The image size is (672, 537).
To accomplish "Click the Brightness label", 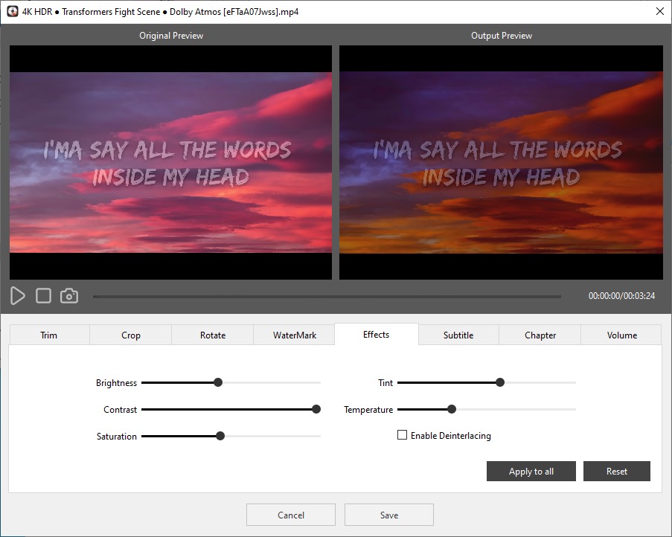I will click(116, 383).
